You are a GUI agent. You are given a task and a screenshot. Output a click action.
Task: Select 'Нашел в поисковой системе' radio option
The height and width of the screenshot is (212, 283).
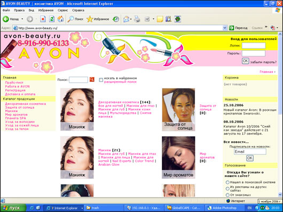click(x=227, y=182)
